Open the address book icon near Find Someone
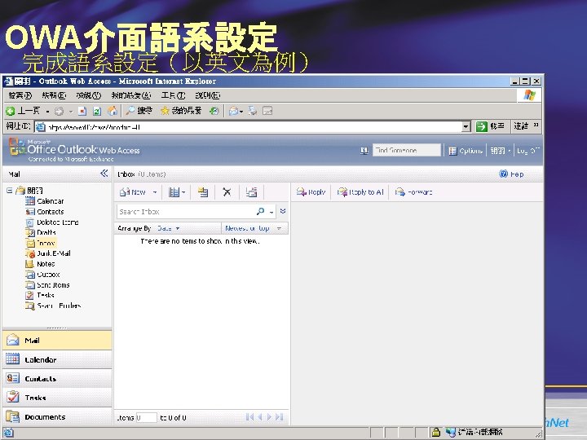The width and height of the screenshot is (587, 440). pos(364,151)
